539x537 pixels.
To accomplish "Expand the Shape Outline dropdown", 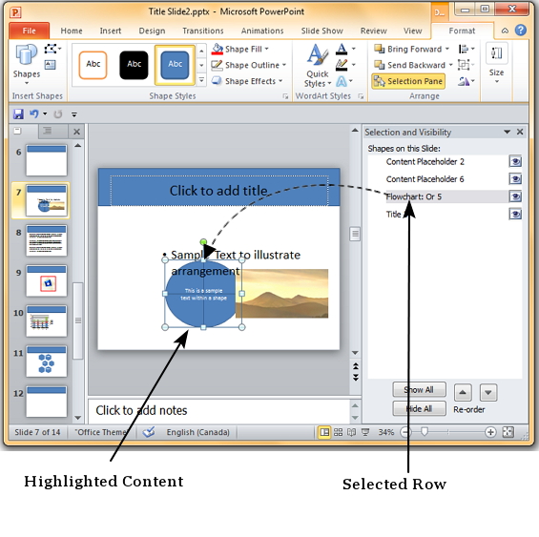I will click(x=284, y=65).
